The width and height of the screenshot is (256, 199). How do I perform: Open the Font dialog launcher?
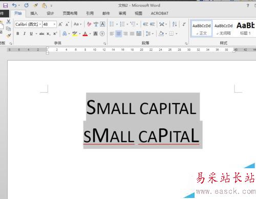104,44
